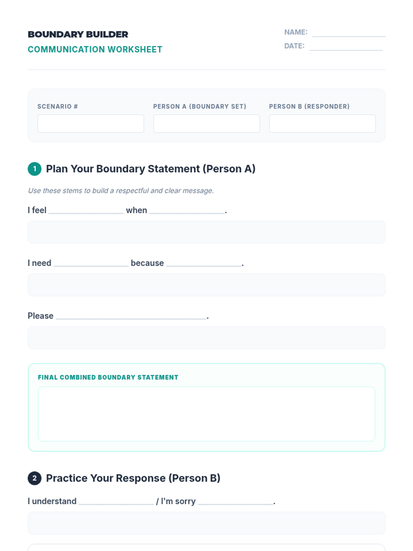This screenshot has height=551, width=413.
Task: Click the answer box under "I need"
Action: (x=206, y=285)
